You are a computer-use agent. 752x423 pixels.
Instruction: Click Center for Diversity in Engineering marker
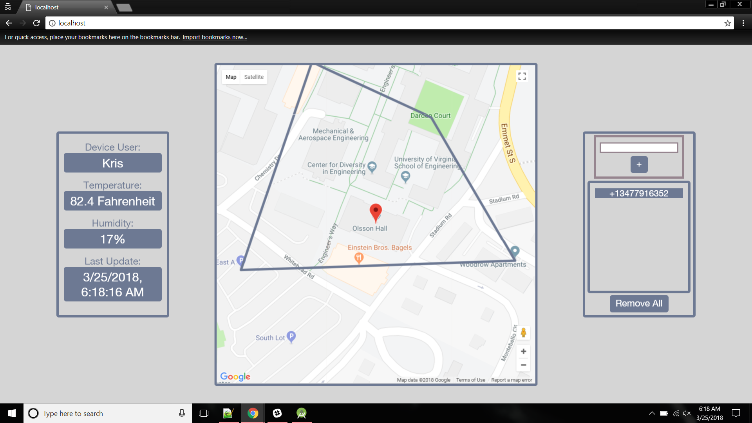(372, 167)
